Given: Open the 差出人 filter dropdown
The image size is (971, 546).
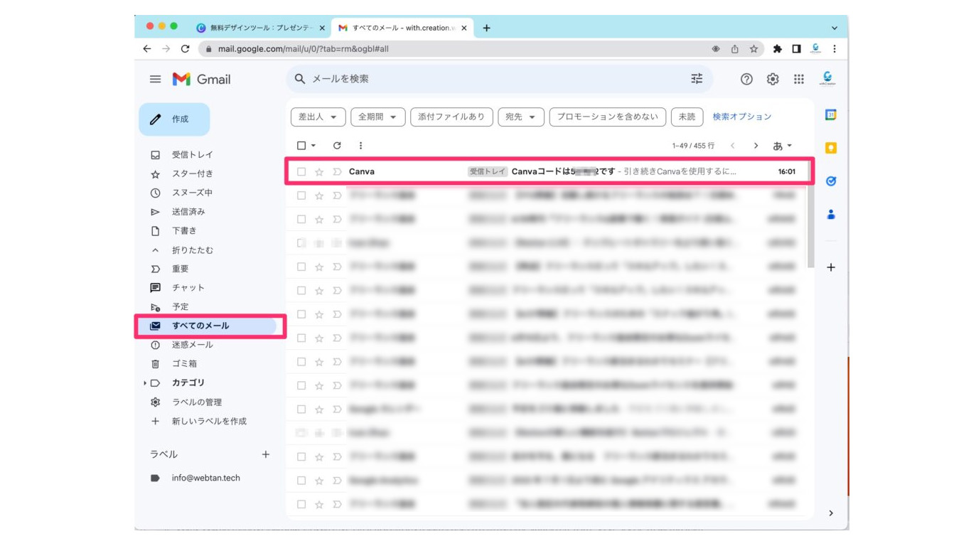Looking at the screenshot, I should pyautogui.click(x=318, y=117).
